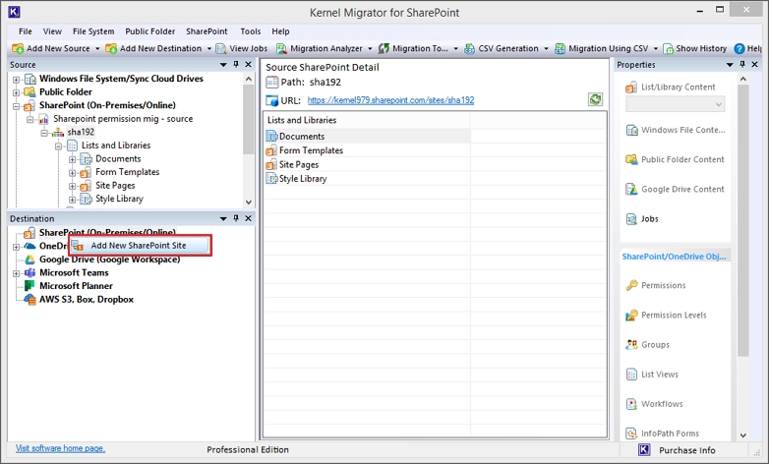The image size is (769, 464).
Task: Click the Kernel icon beside Purchase Info
Action: tap(644, 450)
